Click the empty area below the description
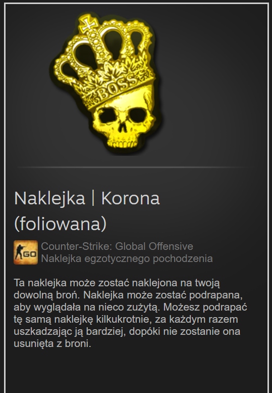Screen dimensions: 272x393 click(136, 371)
